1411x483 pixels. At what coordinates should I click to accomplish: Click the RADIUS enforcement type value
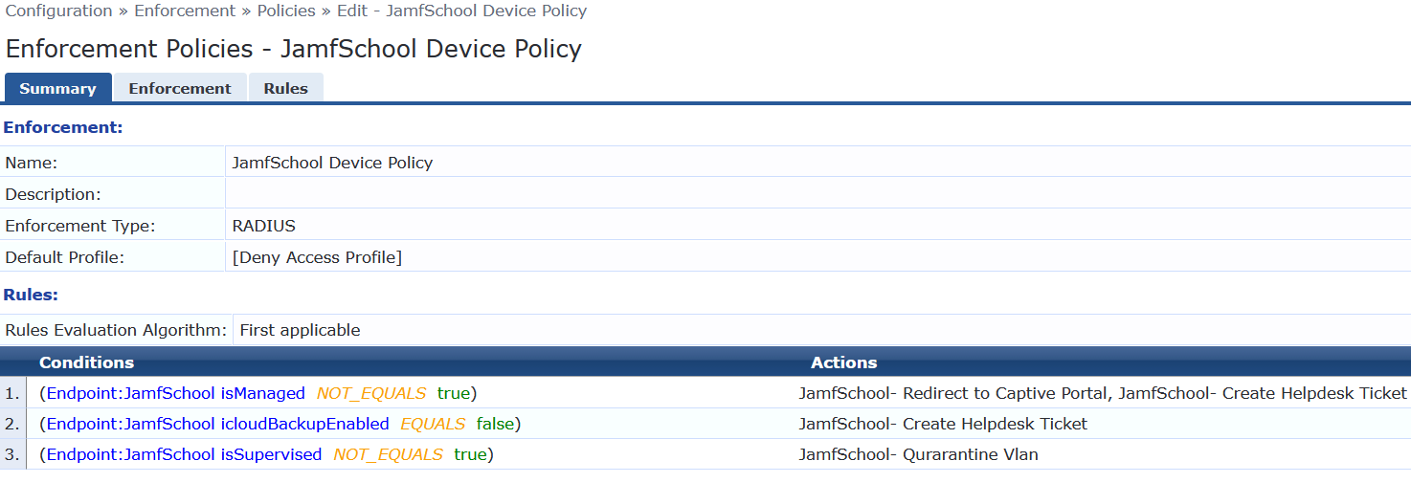pyautogui.click(x=264, y=227)
